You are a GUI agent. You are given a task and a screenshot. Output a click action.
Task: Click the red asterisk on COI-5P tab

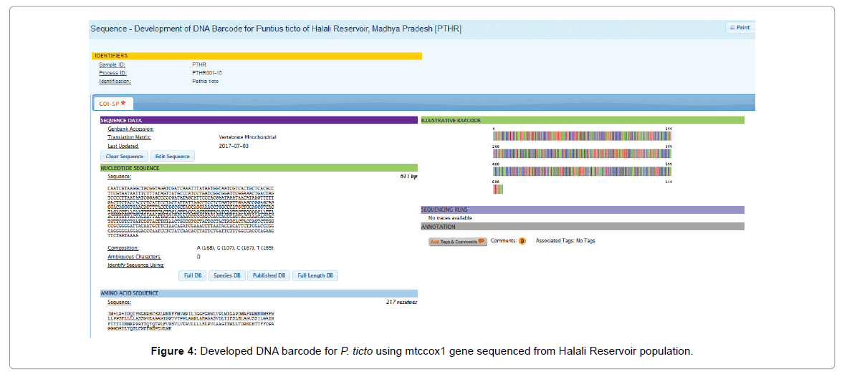click(123, 104)
